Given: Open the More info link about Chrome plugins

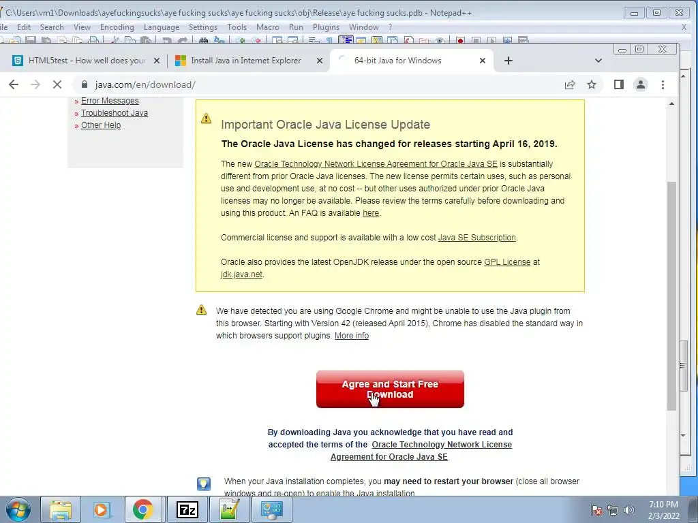Looking at the screenshot, I should (x=352, y=336).
